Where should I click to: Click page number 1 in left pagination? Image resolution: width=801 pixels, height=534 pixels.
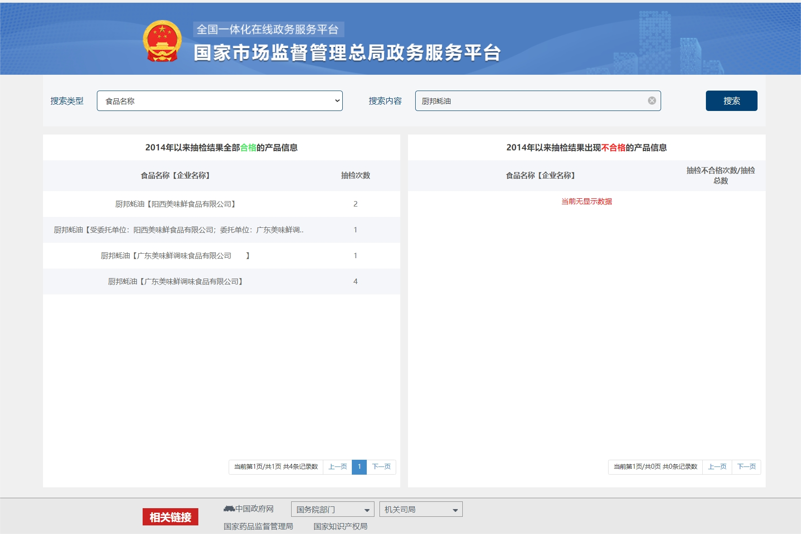click(x=360, y=467)
